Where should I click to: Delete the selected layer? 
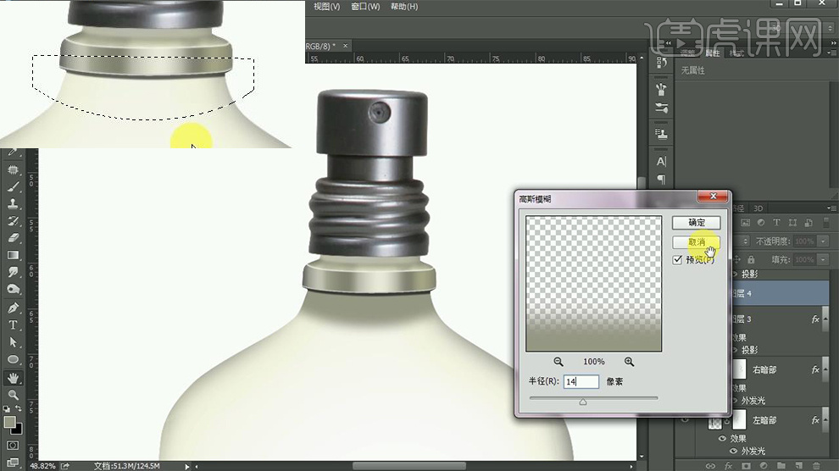click(816, 465)
